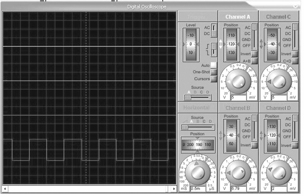Screen dimensions: 304x196
Task: Toggle Invert on Channel A
Action: coord(254,54)
